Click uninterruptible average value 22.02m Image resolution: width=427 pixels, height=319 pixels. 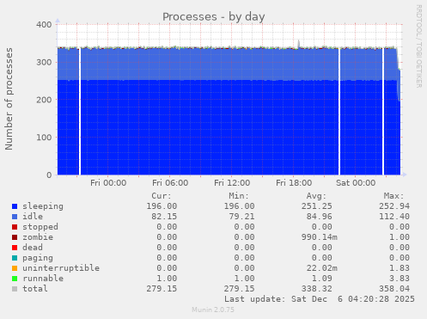(322, 268)
